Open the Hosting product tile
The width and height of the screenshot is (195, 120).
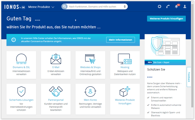pos(125,65)
